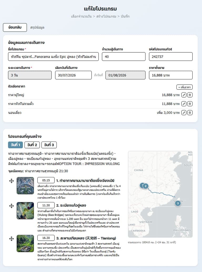Click the จุดนัดพบ meeting point text
Image resolution: width=202 pixels, height=272 pixels.
click(38, 171)
